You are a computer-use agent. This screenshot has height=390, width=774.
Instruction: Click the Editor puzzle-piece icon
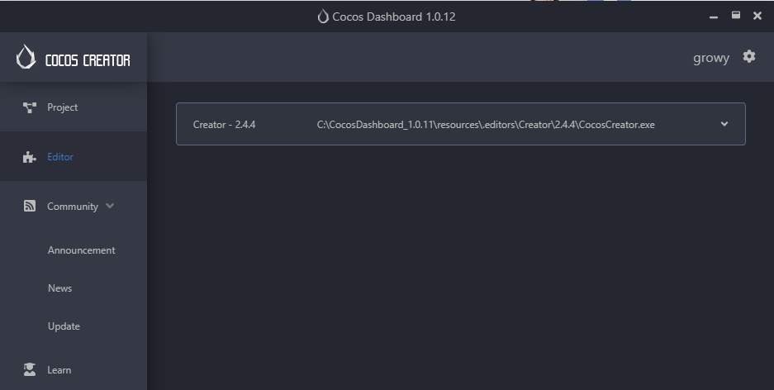30,157
